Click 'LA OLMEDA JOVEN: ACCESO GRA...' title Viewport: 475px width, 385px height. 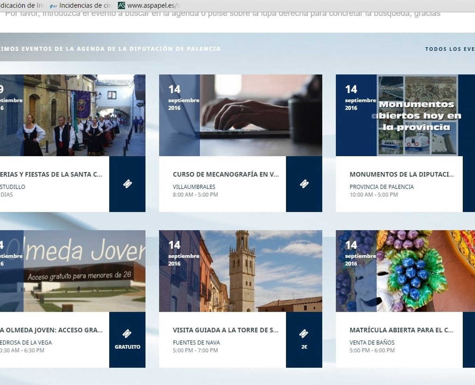51,330
